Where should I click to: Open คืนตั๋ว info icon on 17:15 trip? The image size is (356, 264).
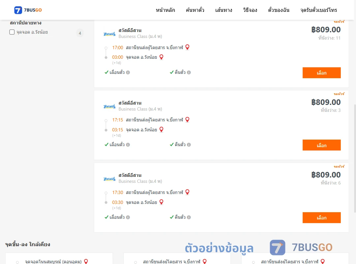pyautogui.click(x=189, y=145)
